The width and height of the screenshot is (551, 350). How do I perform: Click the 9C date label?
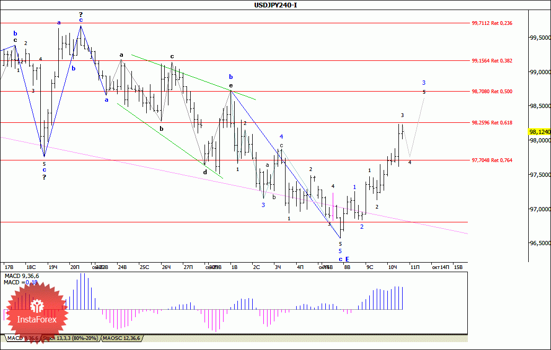pos(370,267)
